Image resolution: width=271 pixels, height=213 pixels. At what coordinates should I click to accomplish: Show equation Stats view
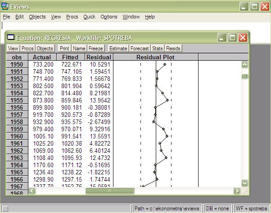158,49
